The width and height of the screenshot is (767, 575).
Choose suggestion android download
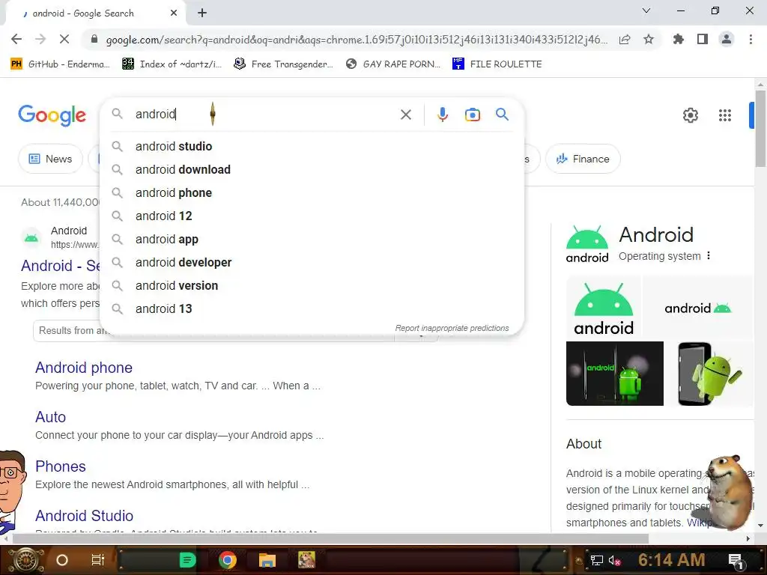pos(312,170)
